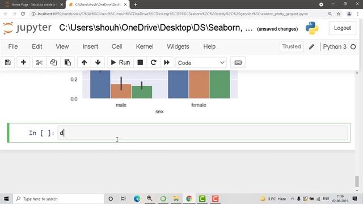Viewport: 363px width, 204px height.
Task: Open the File menu
Action: 13,46
